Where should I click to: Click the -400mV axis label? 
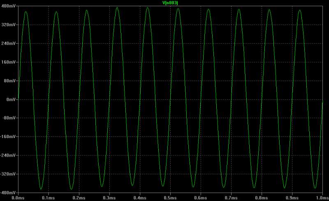point(8,193)
